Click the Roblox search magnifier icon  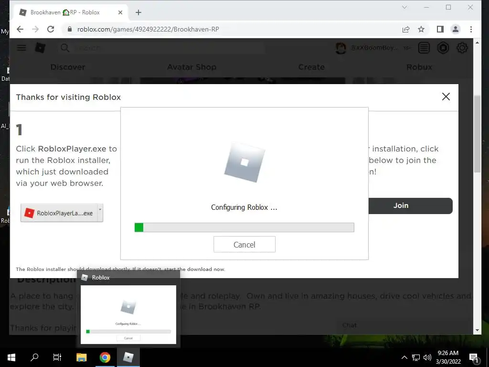[65, 48]
